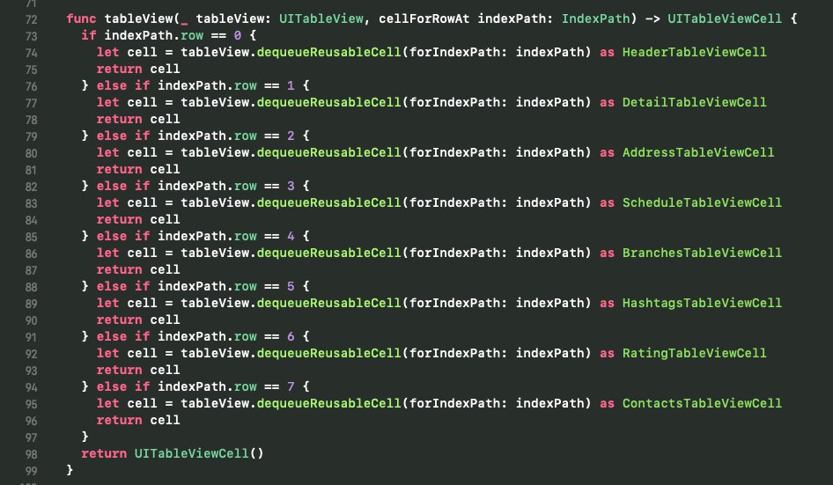
Task: Click 'else' keyword on line 91
Action: coord(112,337)
